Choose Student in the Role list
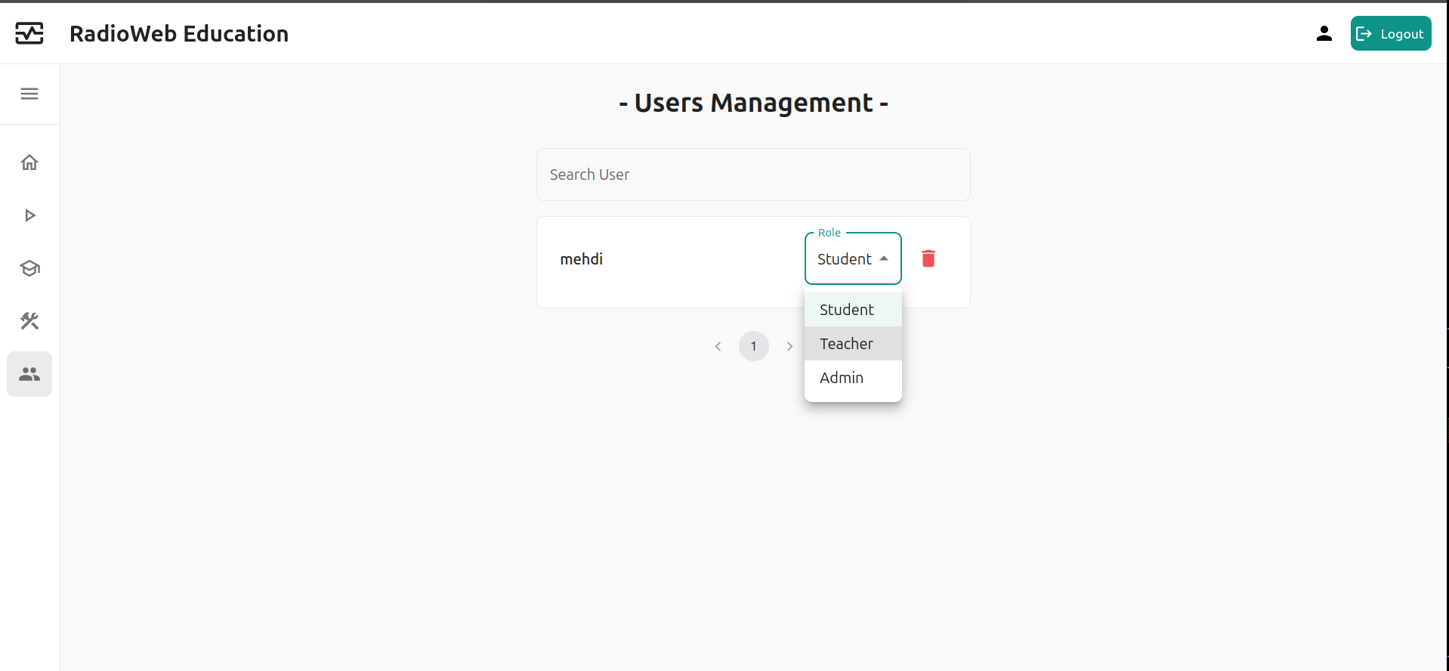Screen dimensions: 1449x671 853,310
